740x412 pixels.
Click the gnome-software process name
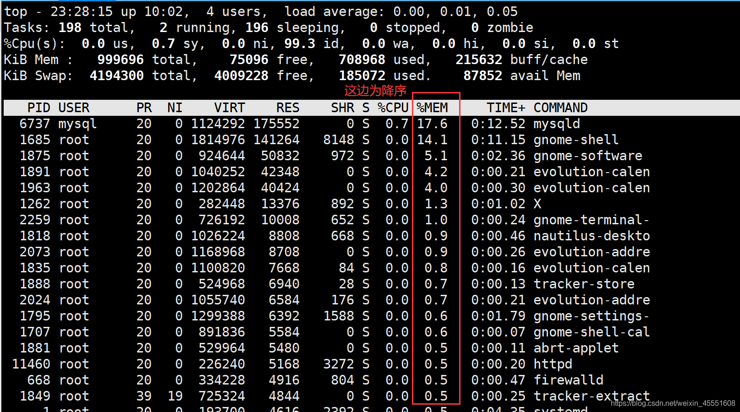[588, 156]
